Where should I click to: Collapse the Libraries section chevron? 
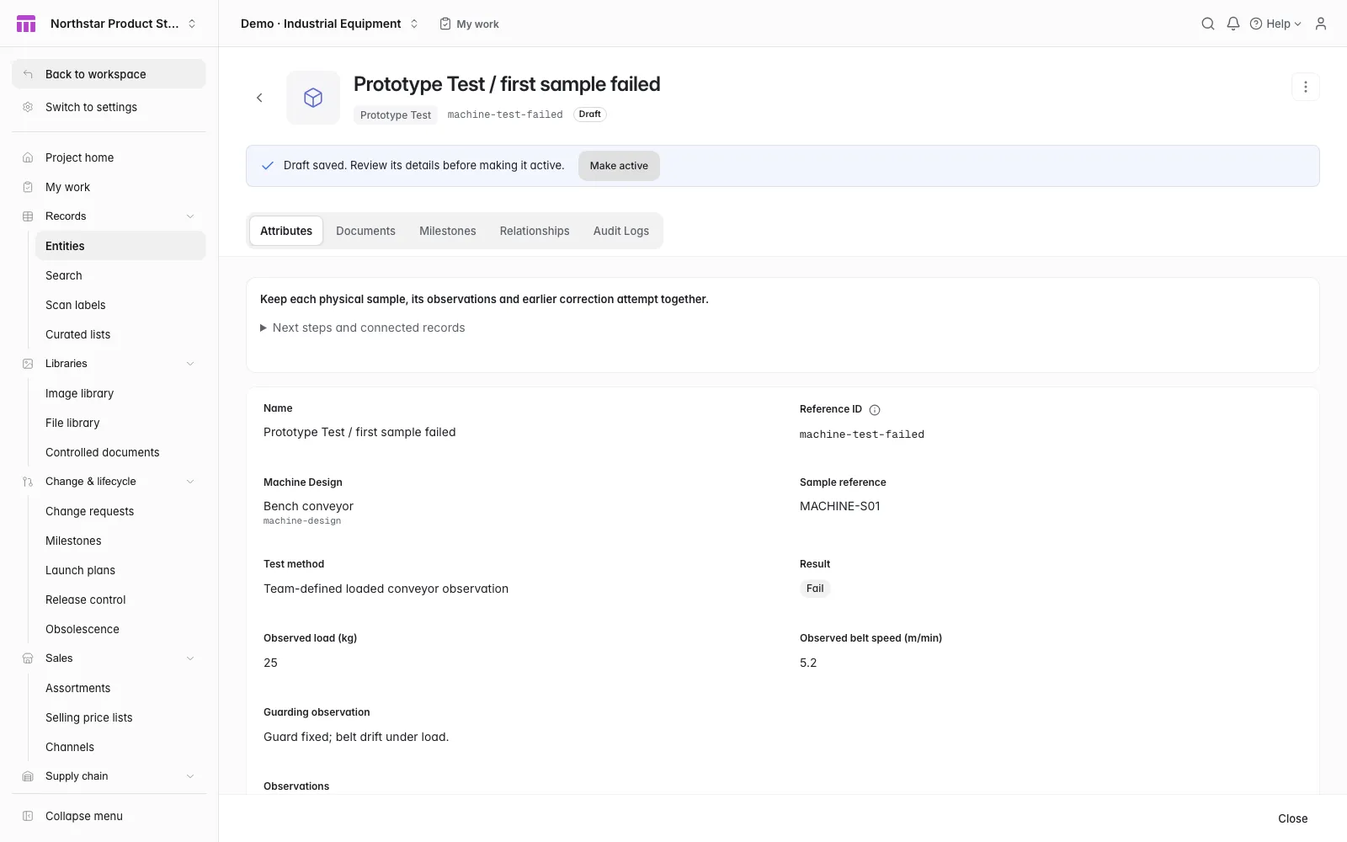coord(190,364)
